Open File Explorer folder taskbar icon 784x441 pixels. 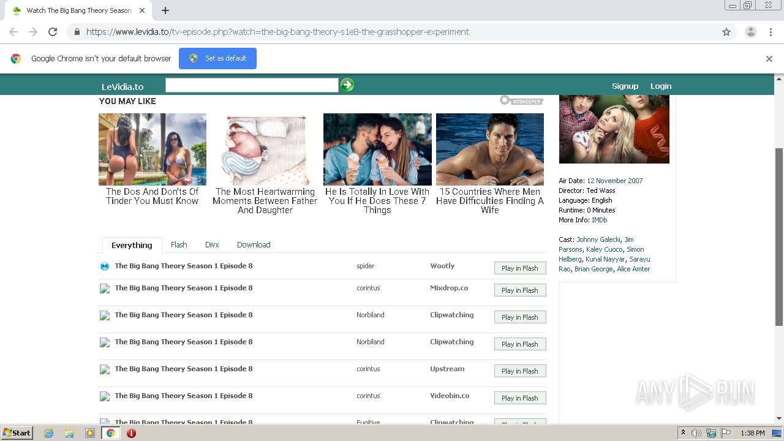coord(69,433)
